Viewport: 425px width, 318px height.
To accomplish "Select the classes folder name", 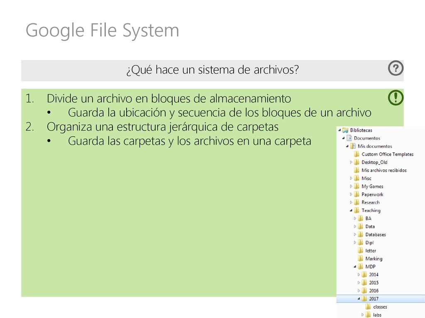I will point(380,307).
